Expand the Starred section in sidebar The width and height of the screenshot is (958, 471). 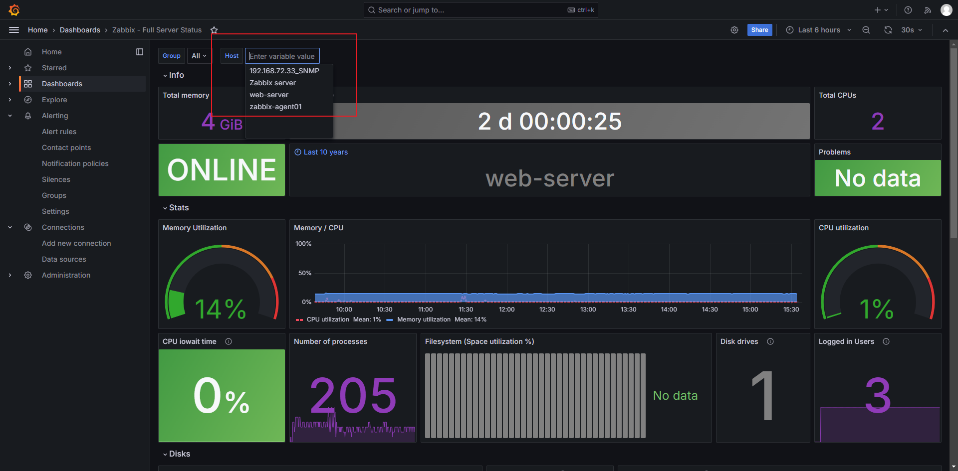point(10,68)
